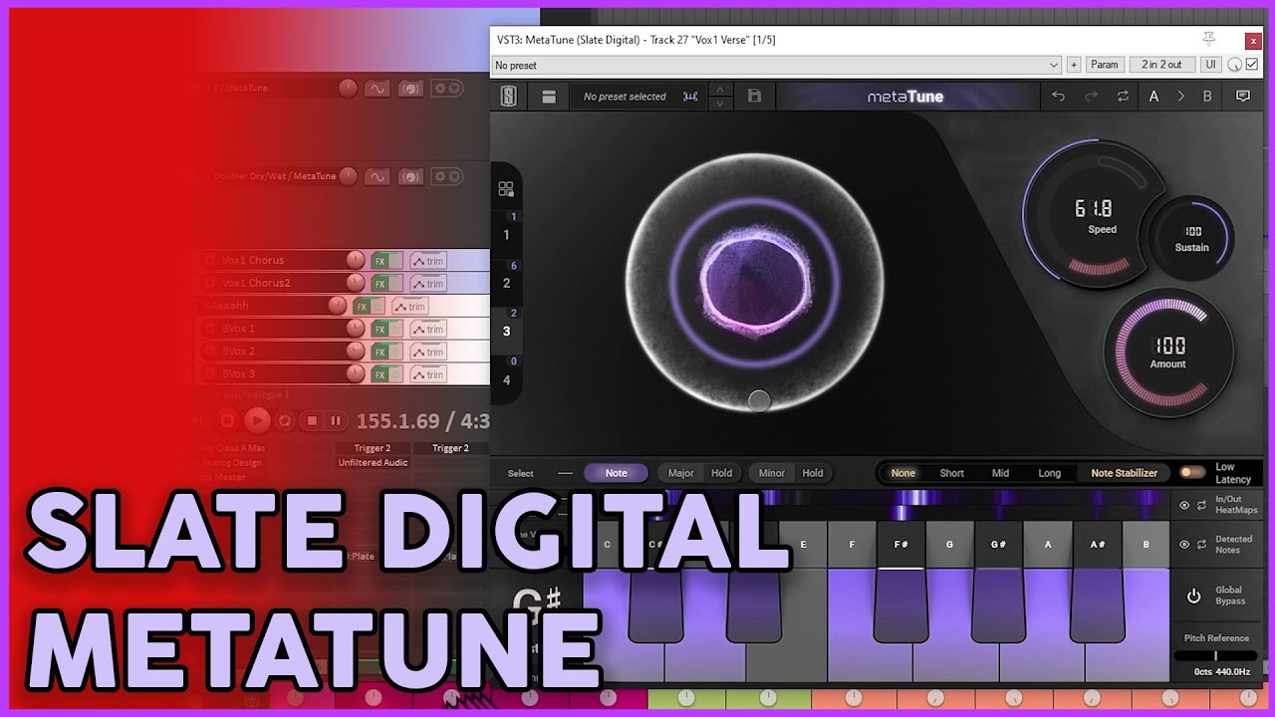Click the plugin wet/dry knob icon
Image resolution: width=1275 pixels, height=717 pixels.
(x=1235, y=65)
